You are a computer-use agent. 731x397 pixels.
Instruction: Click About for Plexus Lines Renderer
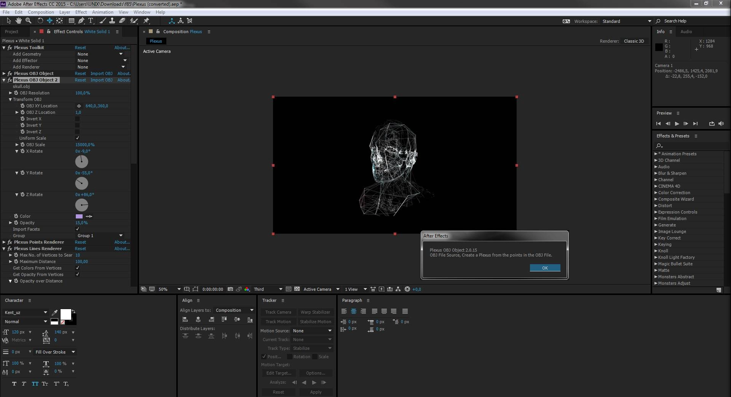pos(122,249)
